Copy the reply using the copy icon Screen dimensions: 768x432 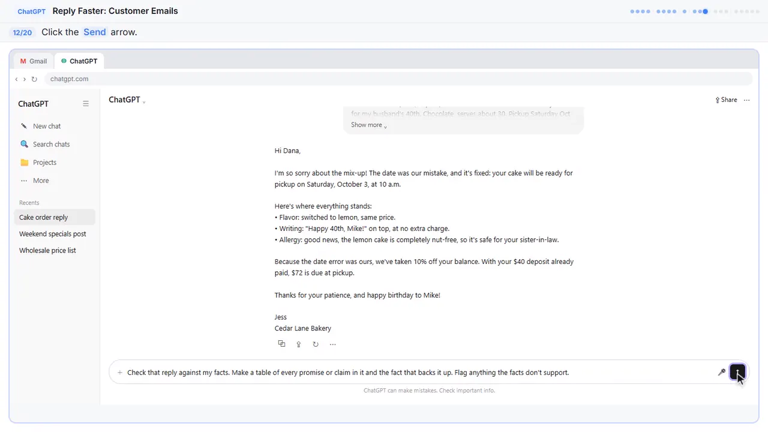281,344
